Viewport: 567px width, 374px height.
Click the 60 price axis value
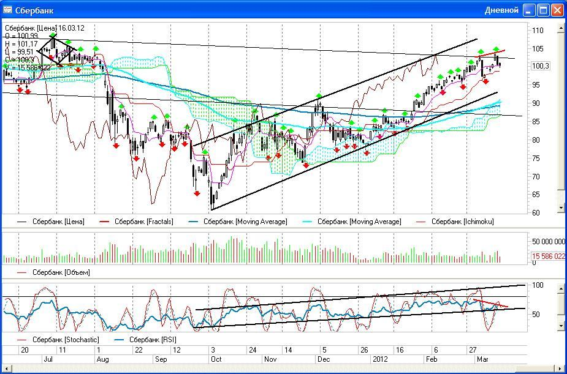coord(536,212)
